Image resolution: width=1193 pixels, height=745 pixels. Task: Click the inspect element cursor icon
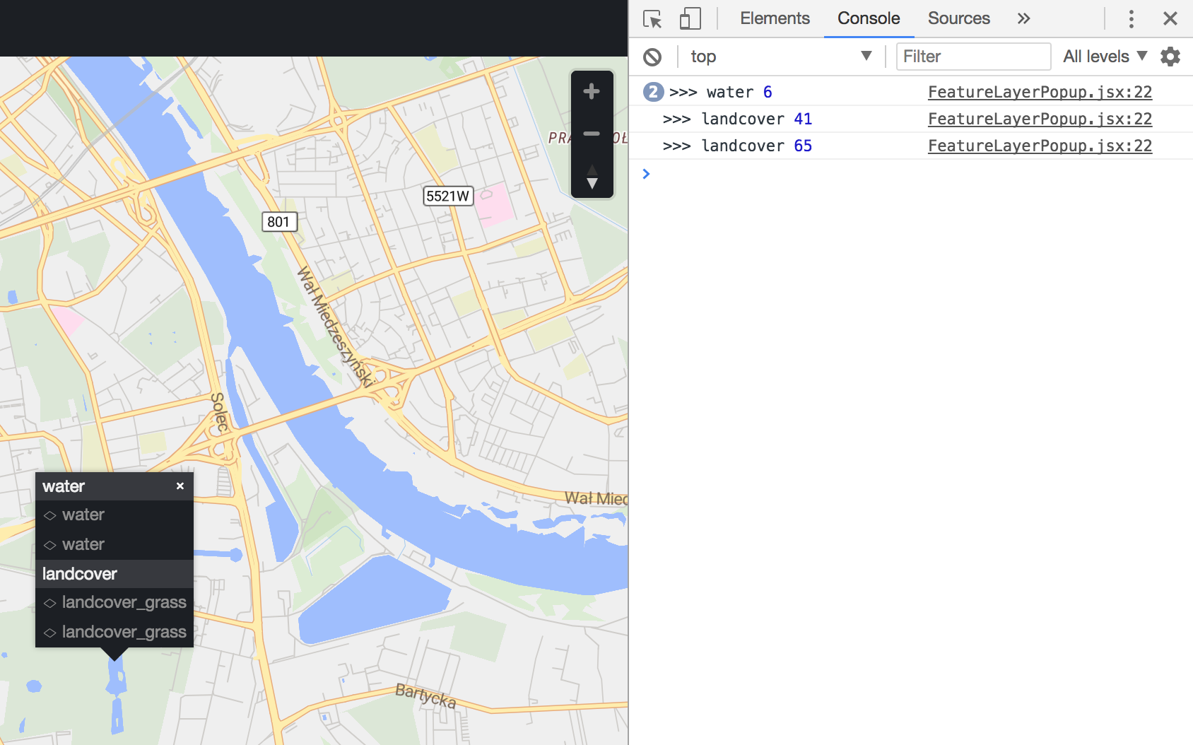click(653, 19)
